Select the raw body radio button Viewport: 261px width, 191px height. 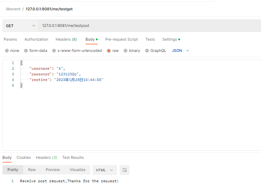tap(109, 51)
